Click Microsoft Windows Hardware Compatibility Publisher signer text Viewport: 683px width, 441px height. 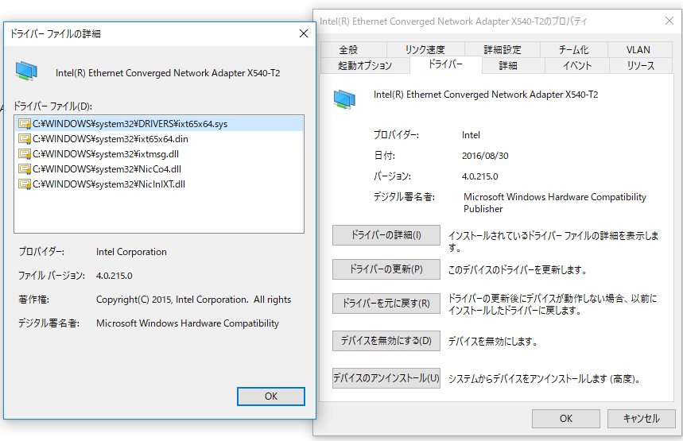pos(555,203)
